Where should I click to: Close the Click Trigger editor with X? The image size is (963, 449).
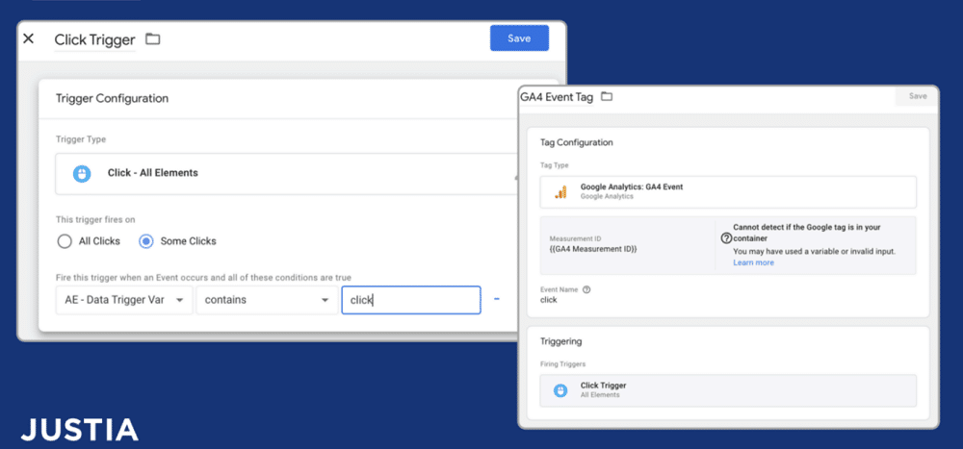point(28,39)
